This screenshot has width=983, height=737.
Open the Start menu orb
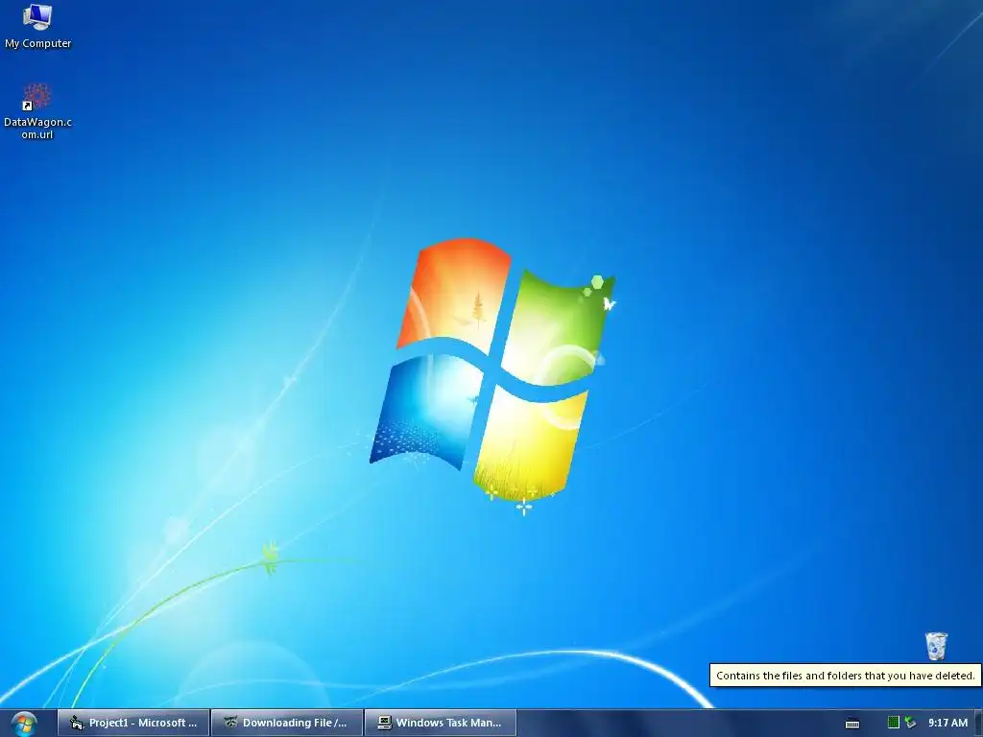point(24,724)
